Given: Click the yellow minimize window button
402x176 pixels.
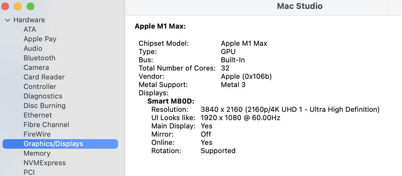Looking at the screenshot, I should pos(18,6).
